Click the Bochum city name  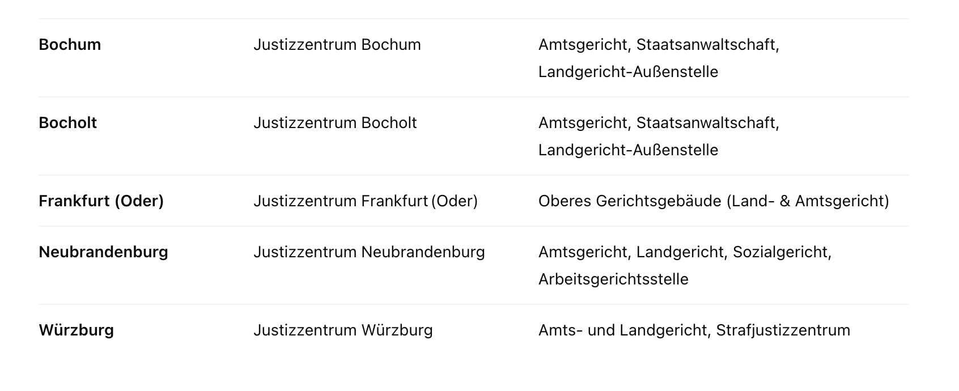[x=70, y=45]
